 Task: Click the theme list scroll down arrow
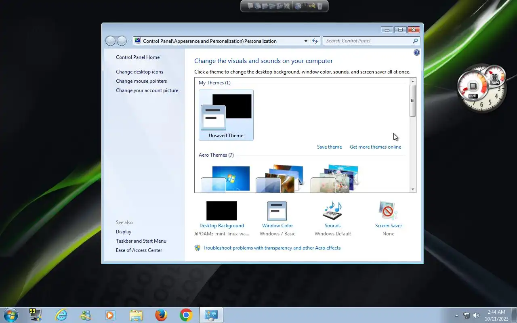click(x=413, y=189)
